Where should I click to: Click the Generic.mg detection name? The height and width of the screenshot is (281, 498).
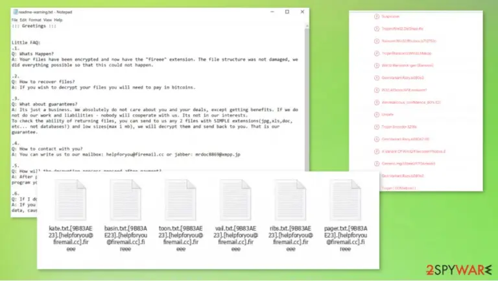coord(409,164)
